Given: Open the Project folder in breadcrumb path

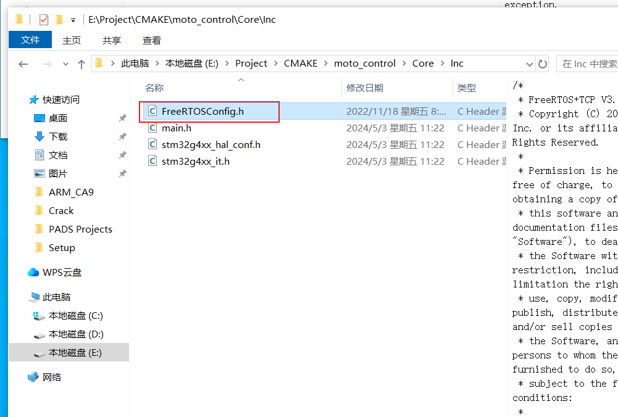Looking at the screenshot, I should [x=251, y=63].
